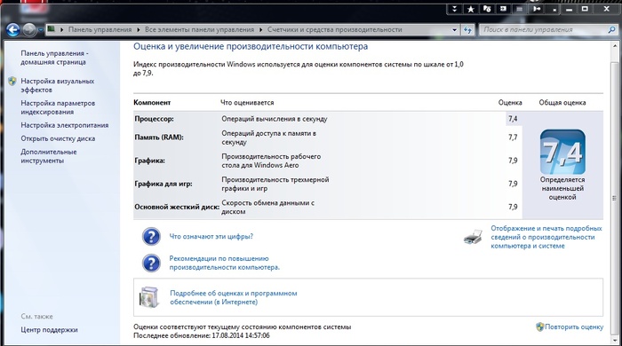Image resolution: width=622 pixels, height=346 pixels.
Task: Click RAM score 7,7 cell
Action: (x=513, y=138)
